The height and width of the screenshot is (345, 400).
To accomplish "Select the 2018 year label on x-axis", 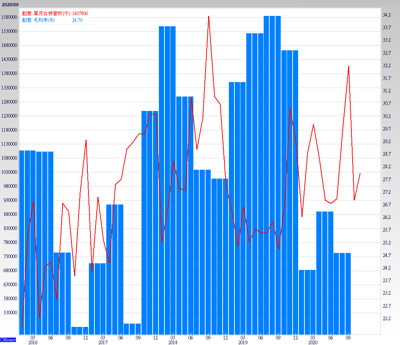I will (173, 343).
